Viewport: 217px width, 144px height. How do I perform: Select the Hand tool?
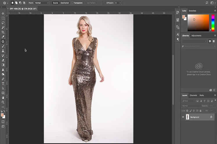[3, 98]
